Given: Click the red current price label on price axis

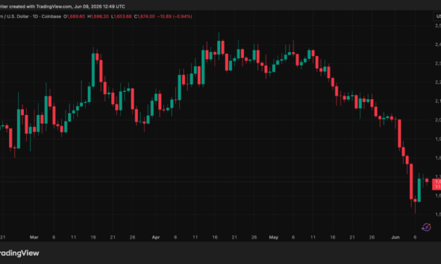Looking at the screenshot, I should (x=437, y=184).
